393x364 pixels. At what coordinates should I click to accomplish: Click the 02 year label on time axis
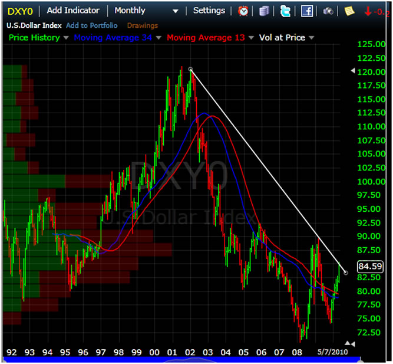coord(190,352)
